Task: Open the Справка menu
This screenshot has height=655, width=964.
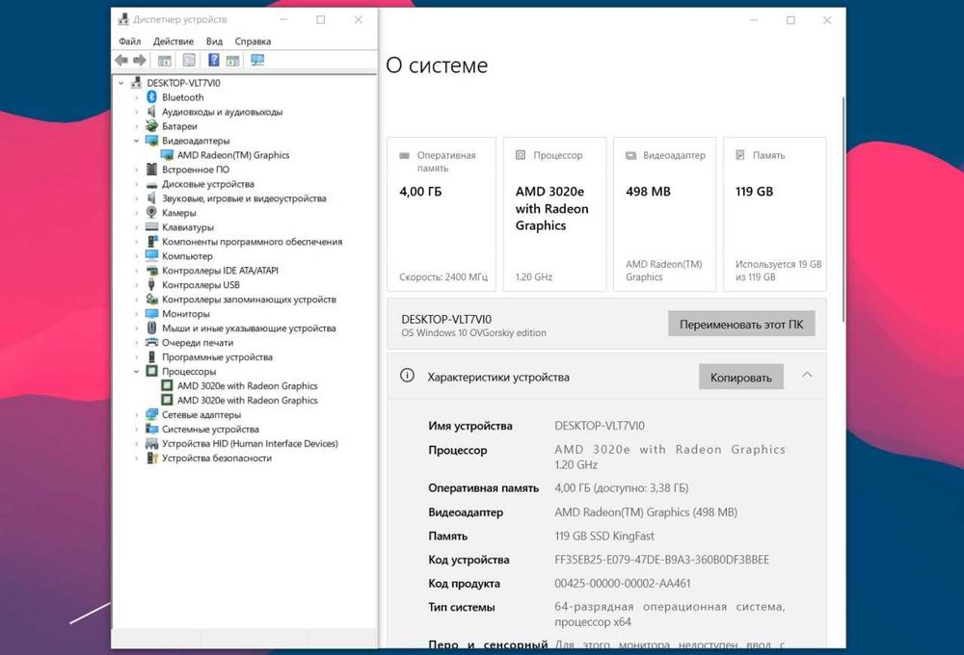Action: (x=253, y=41)
